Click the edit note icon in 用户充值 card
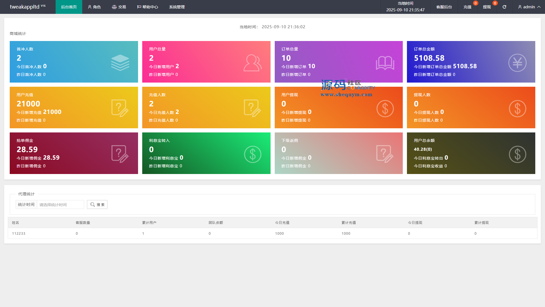Screen dimensions: 545x307 coord(120,108)
